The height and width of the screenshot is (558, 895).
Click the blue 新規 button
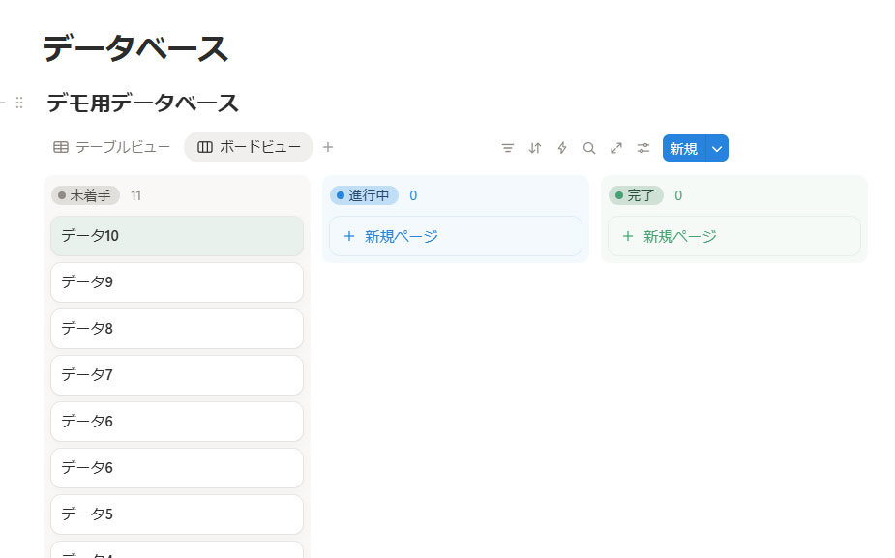[x=684, y=148]
